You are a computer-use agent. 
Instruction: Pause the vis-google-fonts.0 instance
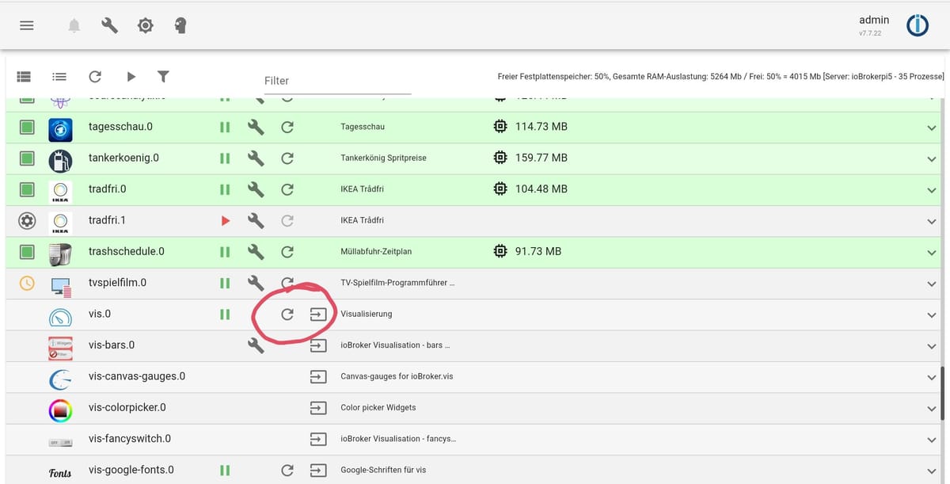pyautogui.click(x=224, y=469)
